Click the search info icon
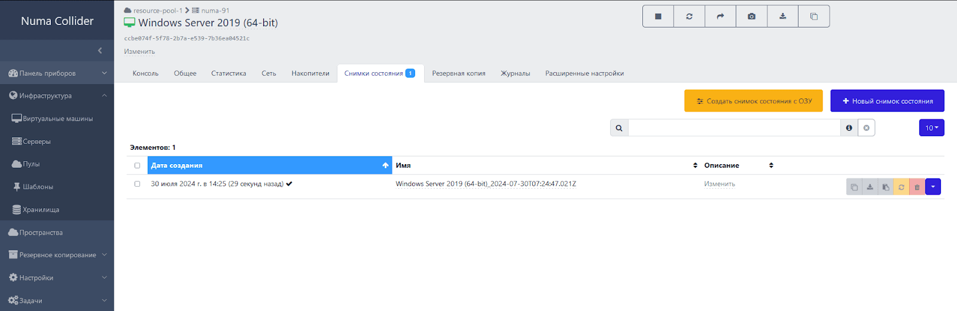Screen dimensions: 957x311 [x=849, y=128]
